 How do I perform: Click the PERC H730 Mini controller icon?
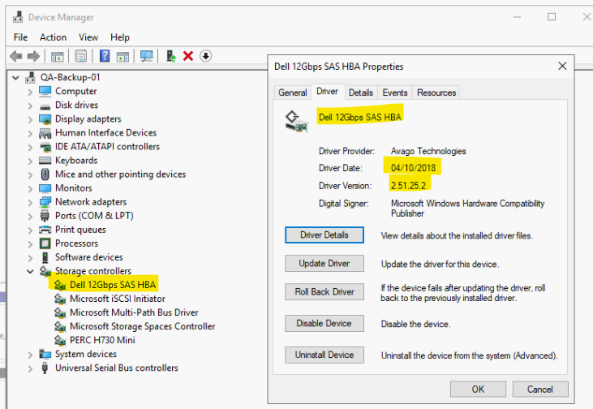pos(60,340)
